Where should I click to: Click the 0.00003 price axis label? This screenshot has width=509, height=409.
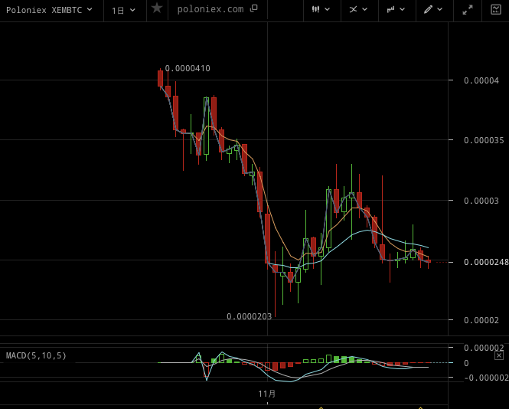click(481, 201)
